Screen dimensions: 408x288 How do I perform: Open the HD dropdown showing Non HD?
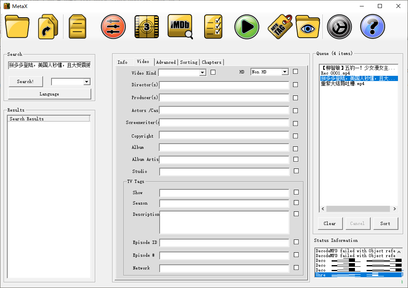(x=285, y=72)
